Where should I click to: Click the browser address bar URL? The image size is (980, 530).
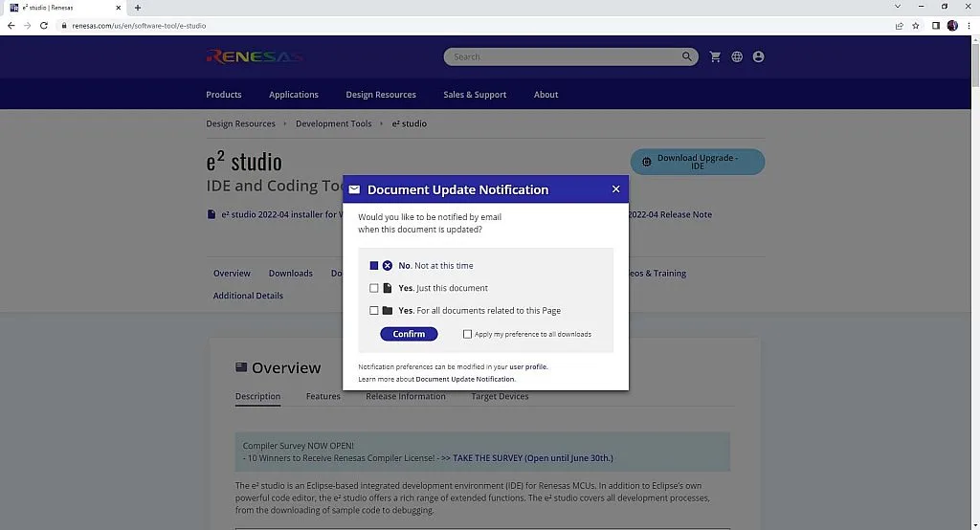[x=139, y=26]
